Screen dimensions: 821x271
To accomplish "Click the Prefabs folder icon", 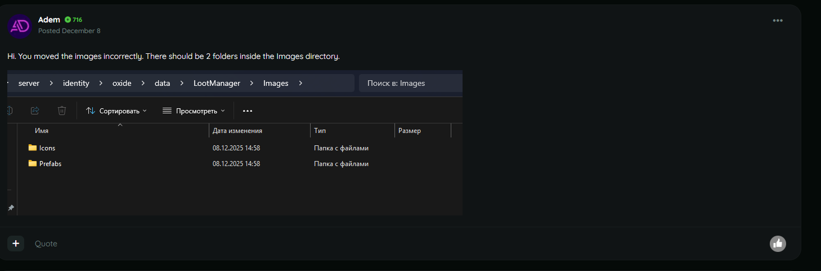I will [33, 164].
